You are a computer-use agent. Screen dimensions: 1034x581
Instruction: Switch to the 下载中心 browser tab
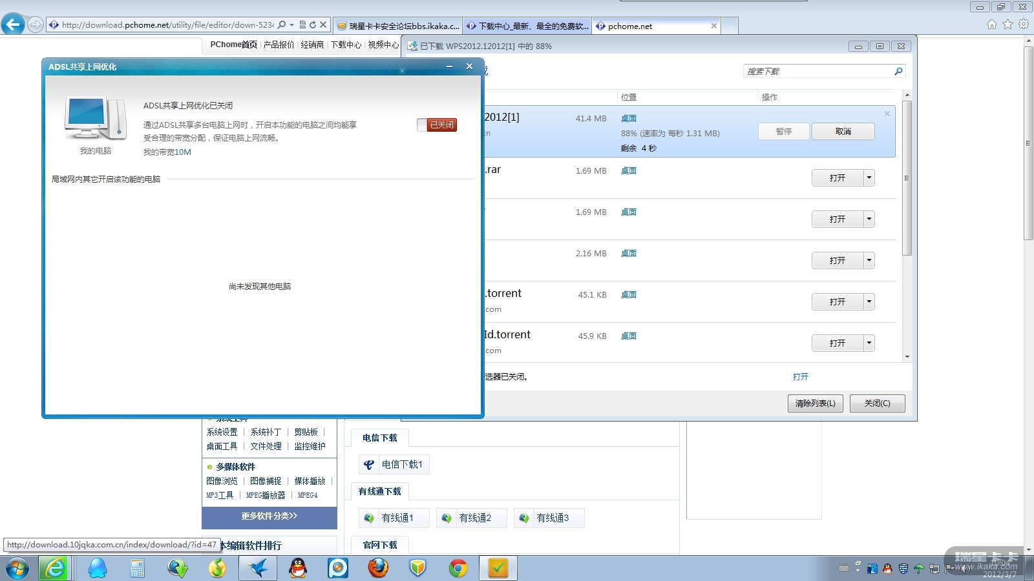(527, 26)
